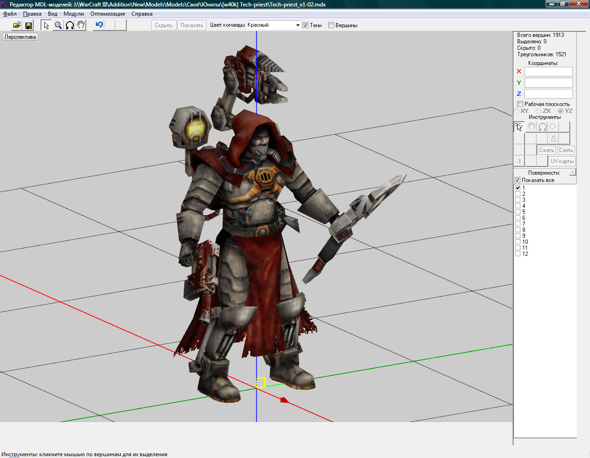This screenshot has width=590, height=458.
Task: Toggle the Тени shadows checkbox
Action: point(305,25)
